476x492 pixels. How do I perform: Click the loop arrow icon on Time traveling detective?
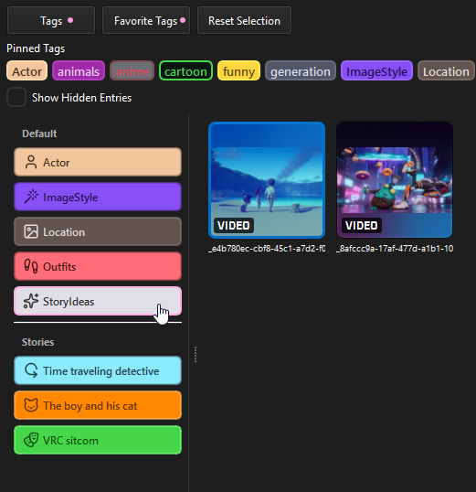tap(31, 370)
